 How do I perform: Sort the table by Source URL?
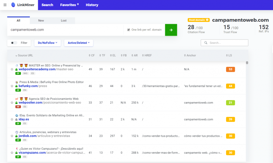pos(24,55)
